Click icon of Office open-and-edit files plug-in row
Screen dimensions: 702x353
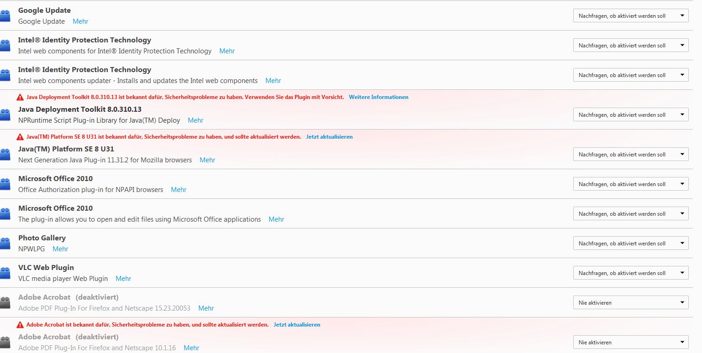5,214
